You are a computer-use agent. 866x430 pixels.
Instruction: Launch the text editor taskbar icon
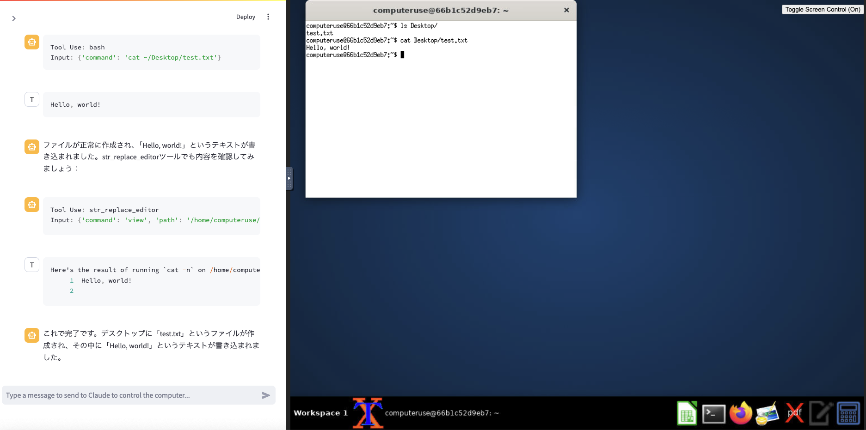click(821, 413)
